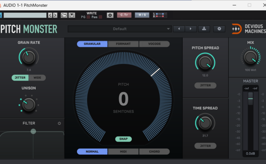Image resolution: width=266 pixels, height=164 pixels.
Task: Select CHORD pitch input mode
Action: (x=154, y=152)
